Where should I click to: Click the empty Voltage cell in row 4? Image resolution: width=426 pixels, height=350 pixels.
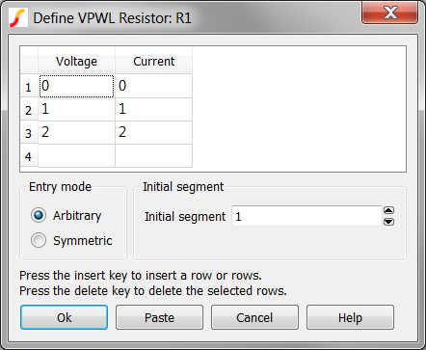[76, 156]
